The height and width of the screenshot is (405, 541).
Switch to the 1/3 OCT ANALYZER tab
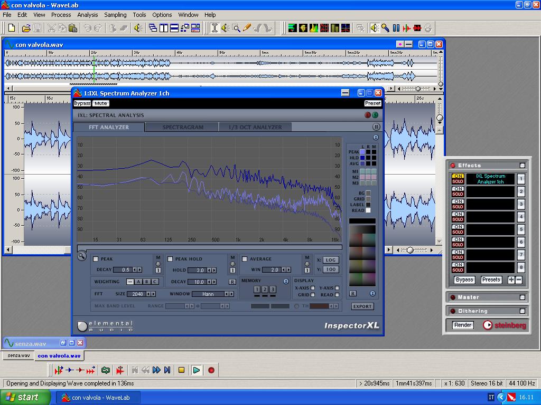(x=255, y=127)
